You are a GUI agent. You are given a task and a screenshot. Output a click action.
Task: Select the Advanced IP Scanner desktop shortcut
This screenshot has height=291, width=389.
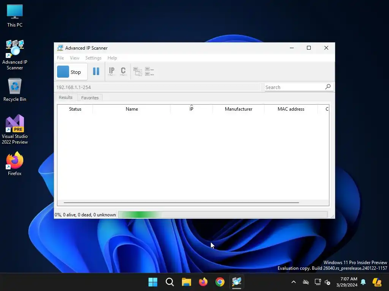(15, 55)
